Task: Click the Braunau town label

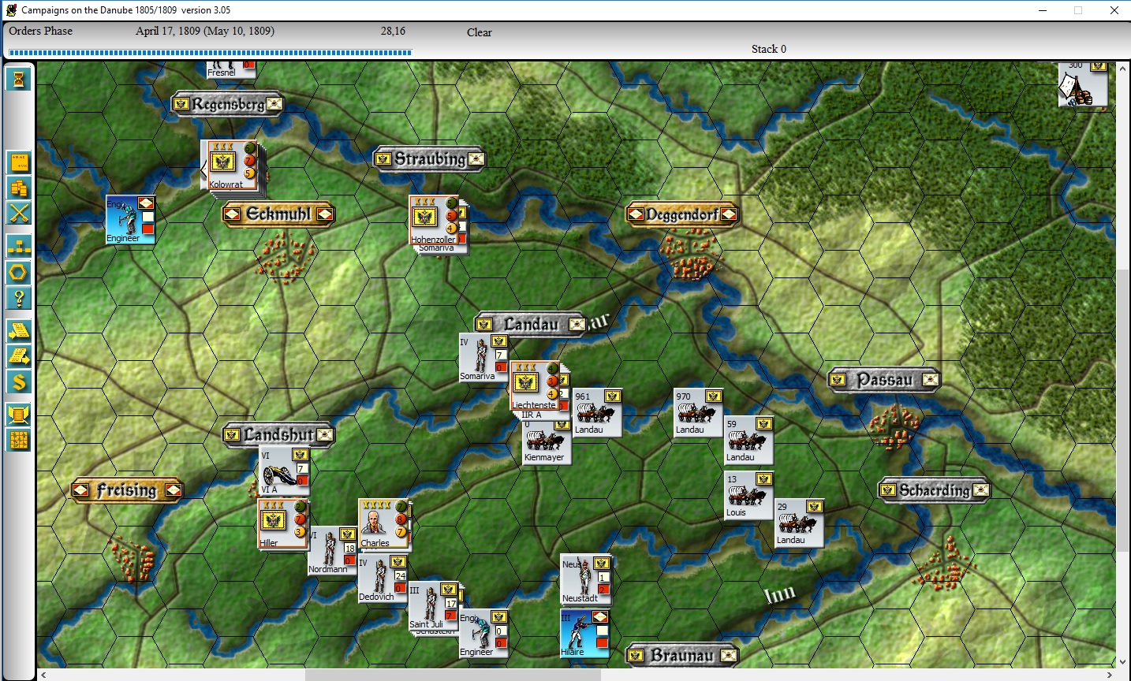Action: [x=682, y=656]
